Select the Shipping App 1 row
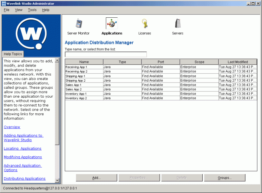Viewport: 262px width, 193px height. (x=161, y=76)
